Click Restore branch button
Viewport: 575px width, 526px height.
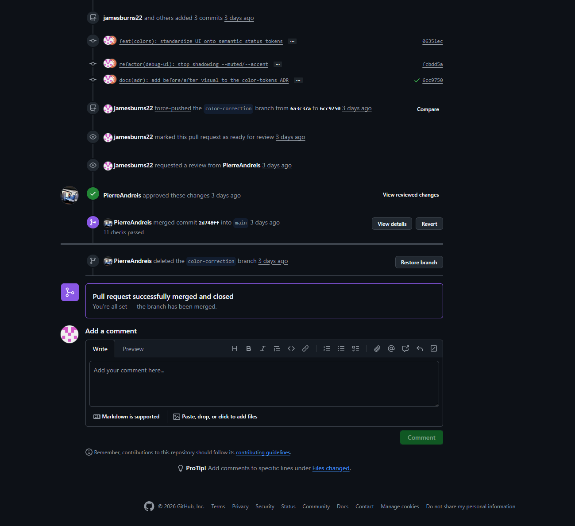coord(419,262)
